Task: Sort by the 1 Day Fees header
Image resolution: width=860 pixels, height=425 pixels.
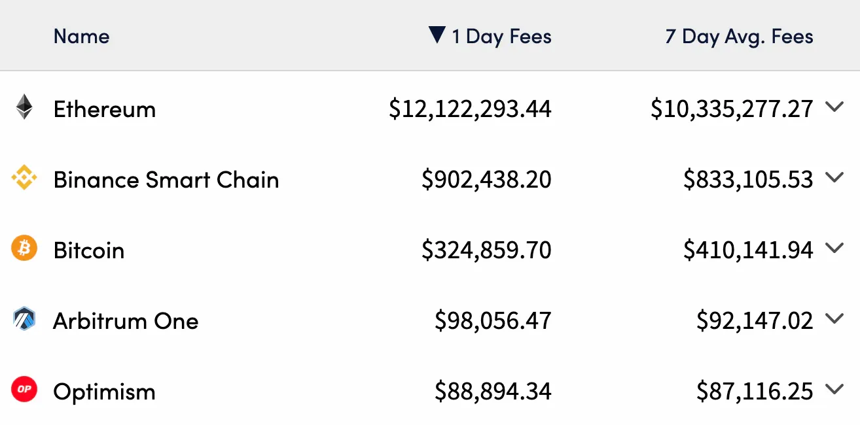Action: pos(501,37)
